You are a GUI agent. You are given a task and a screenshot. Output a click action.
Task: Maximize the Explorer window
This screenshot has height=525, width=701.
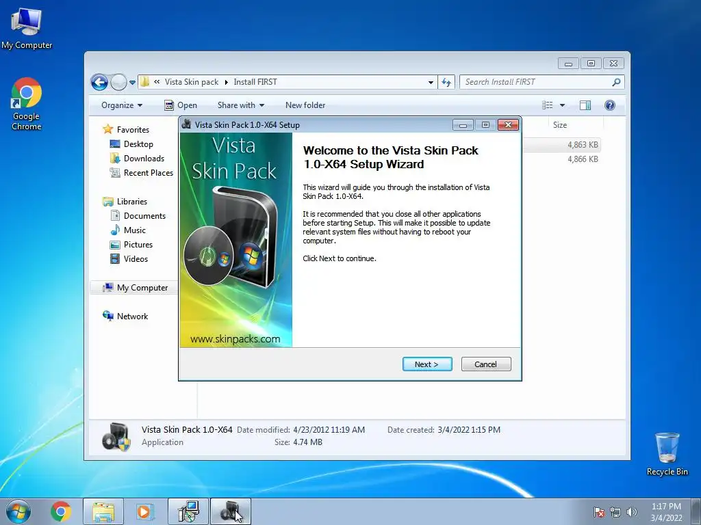[x=591, y=64]
